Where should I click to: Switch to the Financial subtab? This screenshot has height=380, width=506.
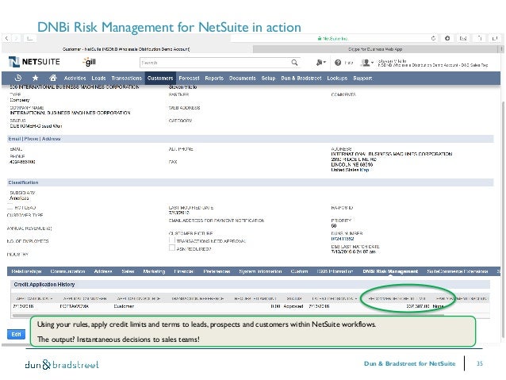(184, 271)
